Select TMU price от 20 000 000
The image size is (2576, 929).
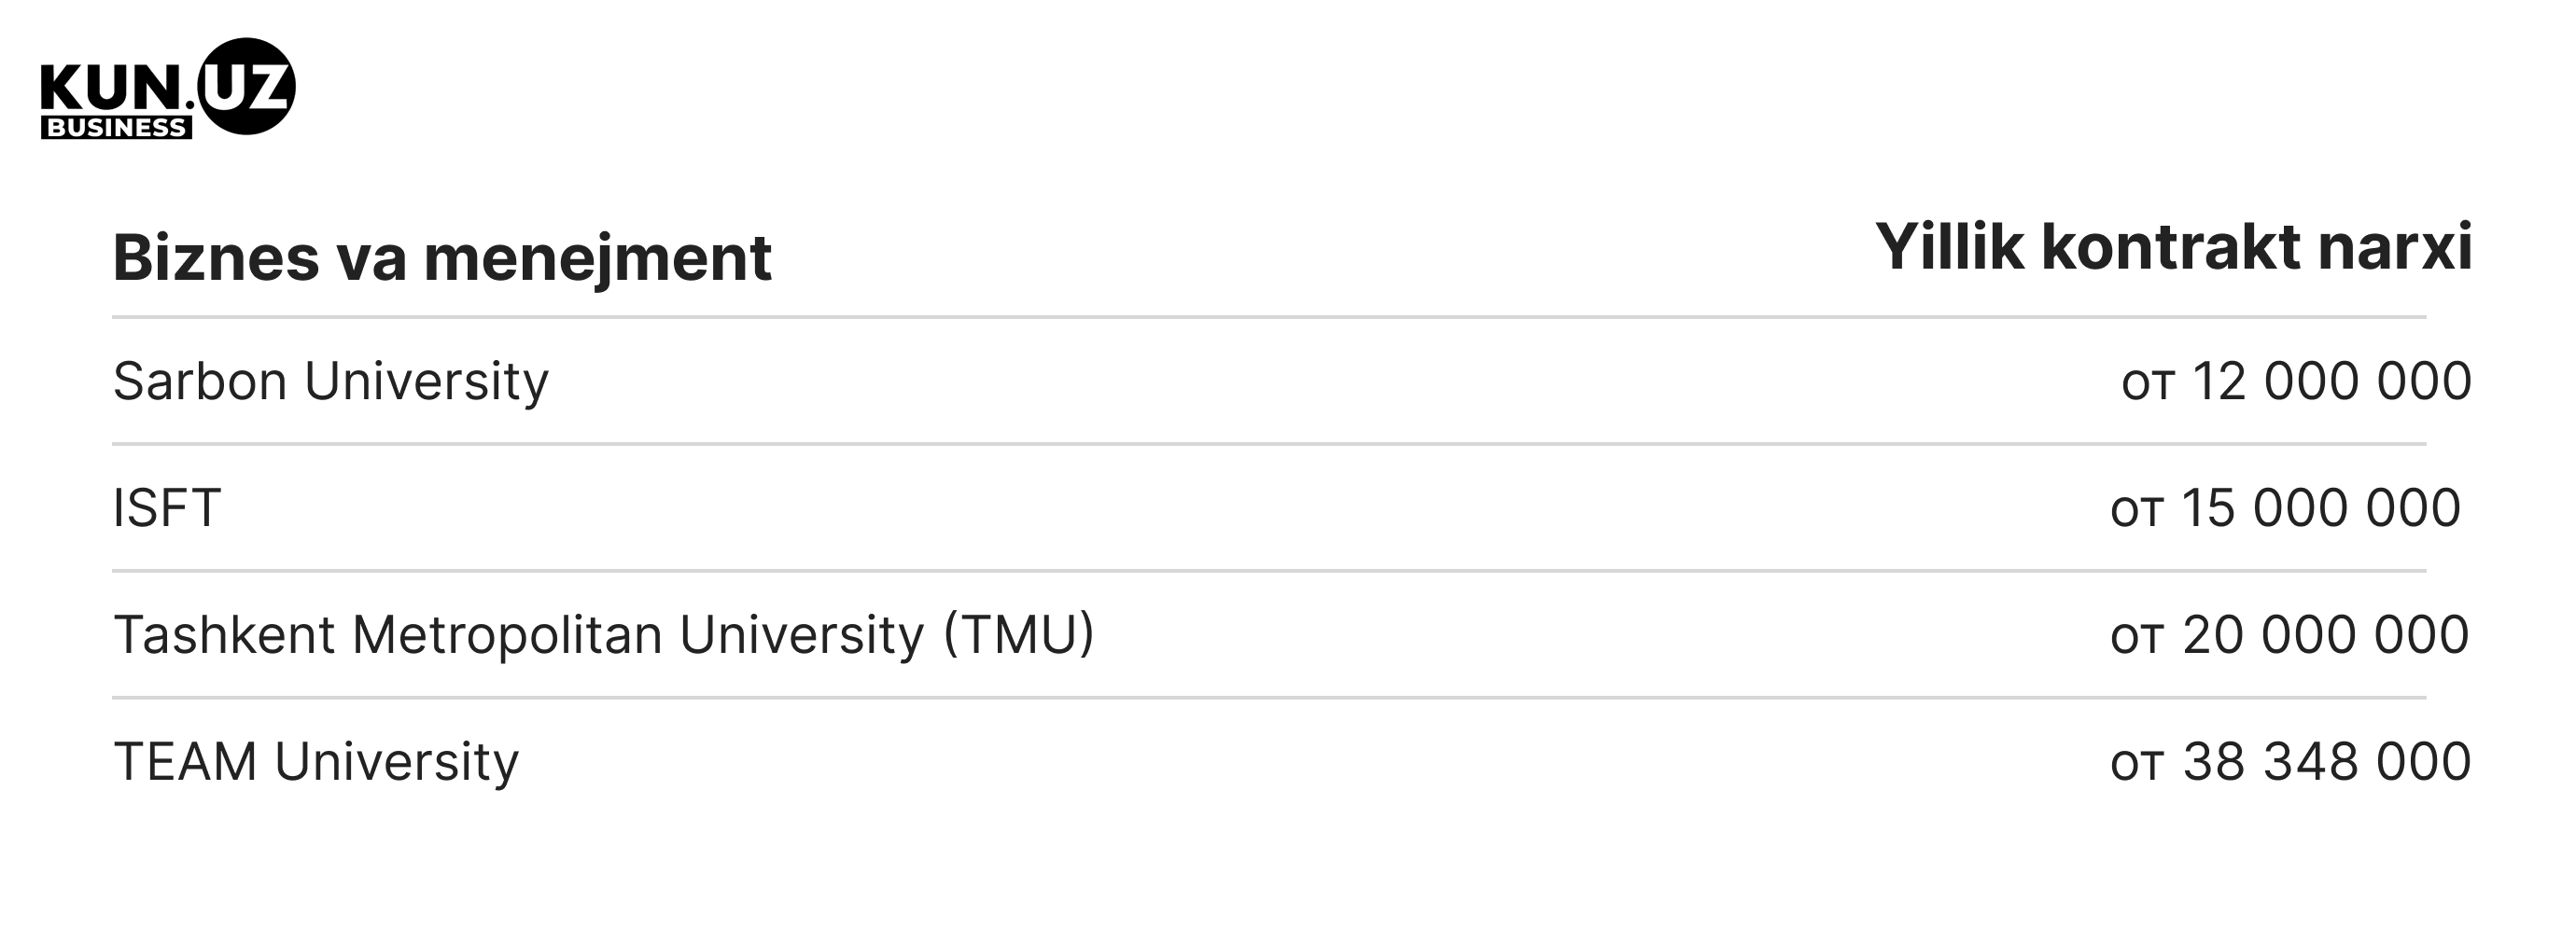[2290, 635]
